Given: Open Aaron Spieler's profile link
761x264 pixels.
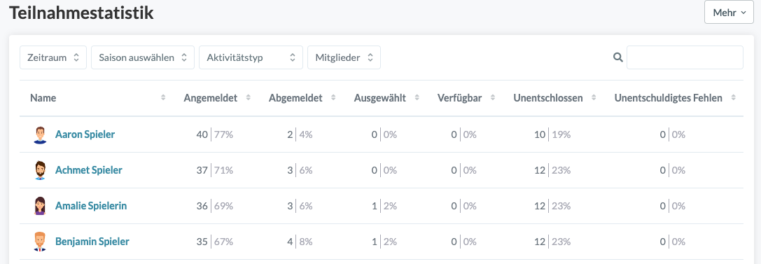Looking at the screenshot, I should [x=85, y=134].
